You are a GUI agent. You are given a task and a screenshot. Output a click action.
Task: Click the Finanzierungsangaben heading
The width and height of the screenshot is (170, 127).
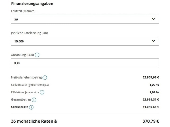coord(32,4)
